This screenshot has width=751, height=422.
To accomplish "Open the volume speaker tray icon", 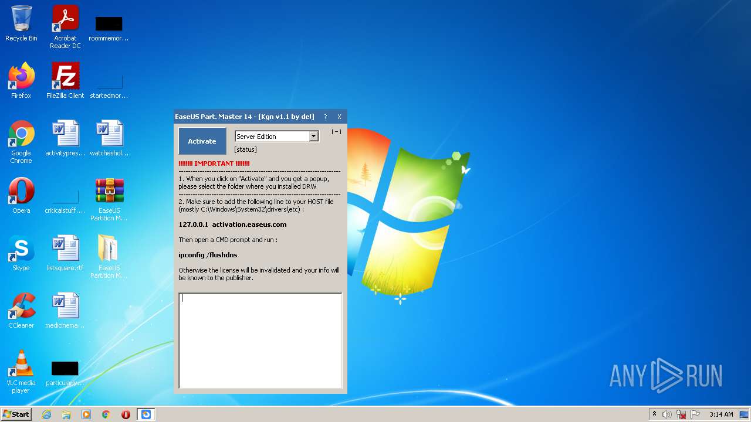I will click(x=667, y=414).
